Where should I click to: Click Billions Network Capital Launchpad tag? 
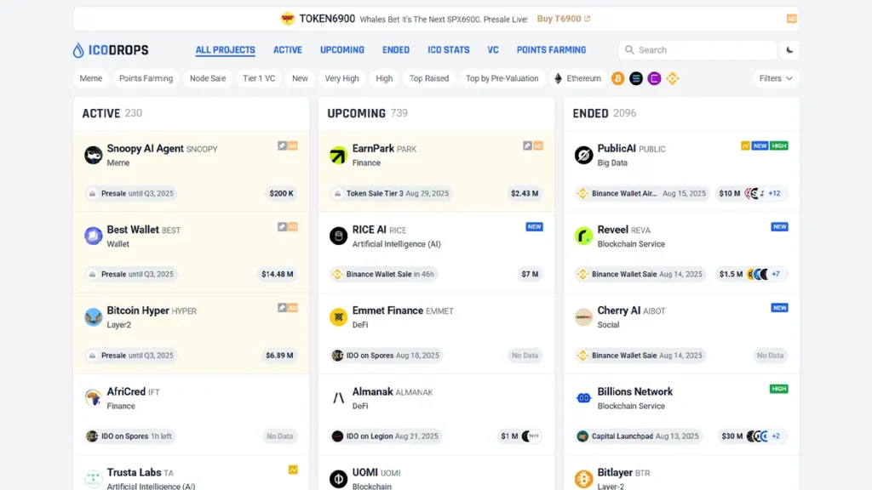639,436
